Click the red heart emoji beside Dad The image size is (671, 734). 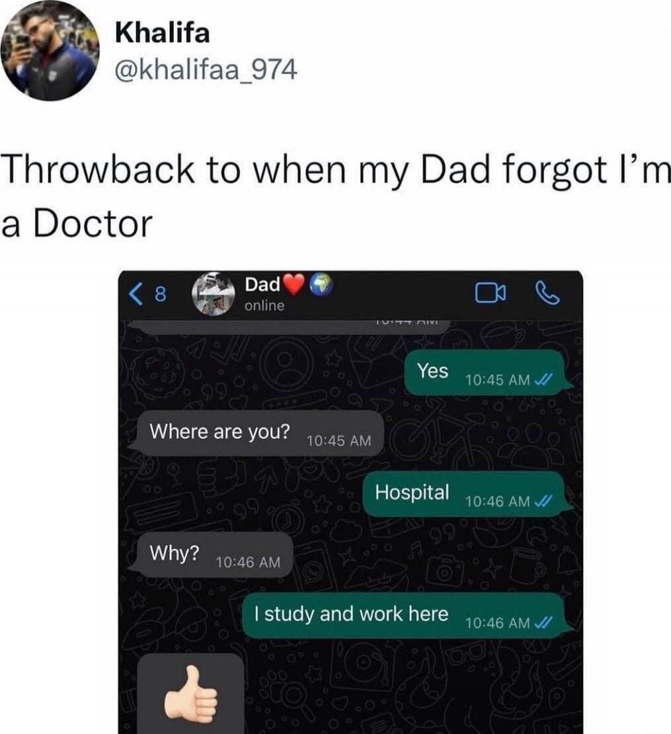coord(294,284)
